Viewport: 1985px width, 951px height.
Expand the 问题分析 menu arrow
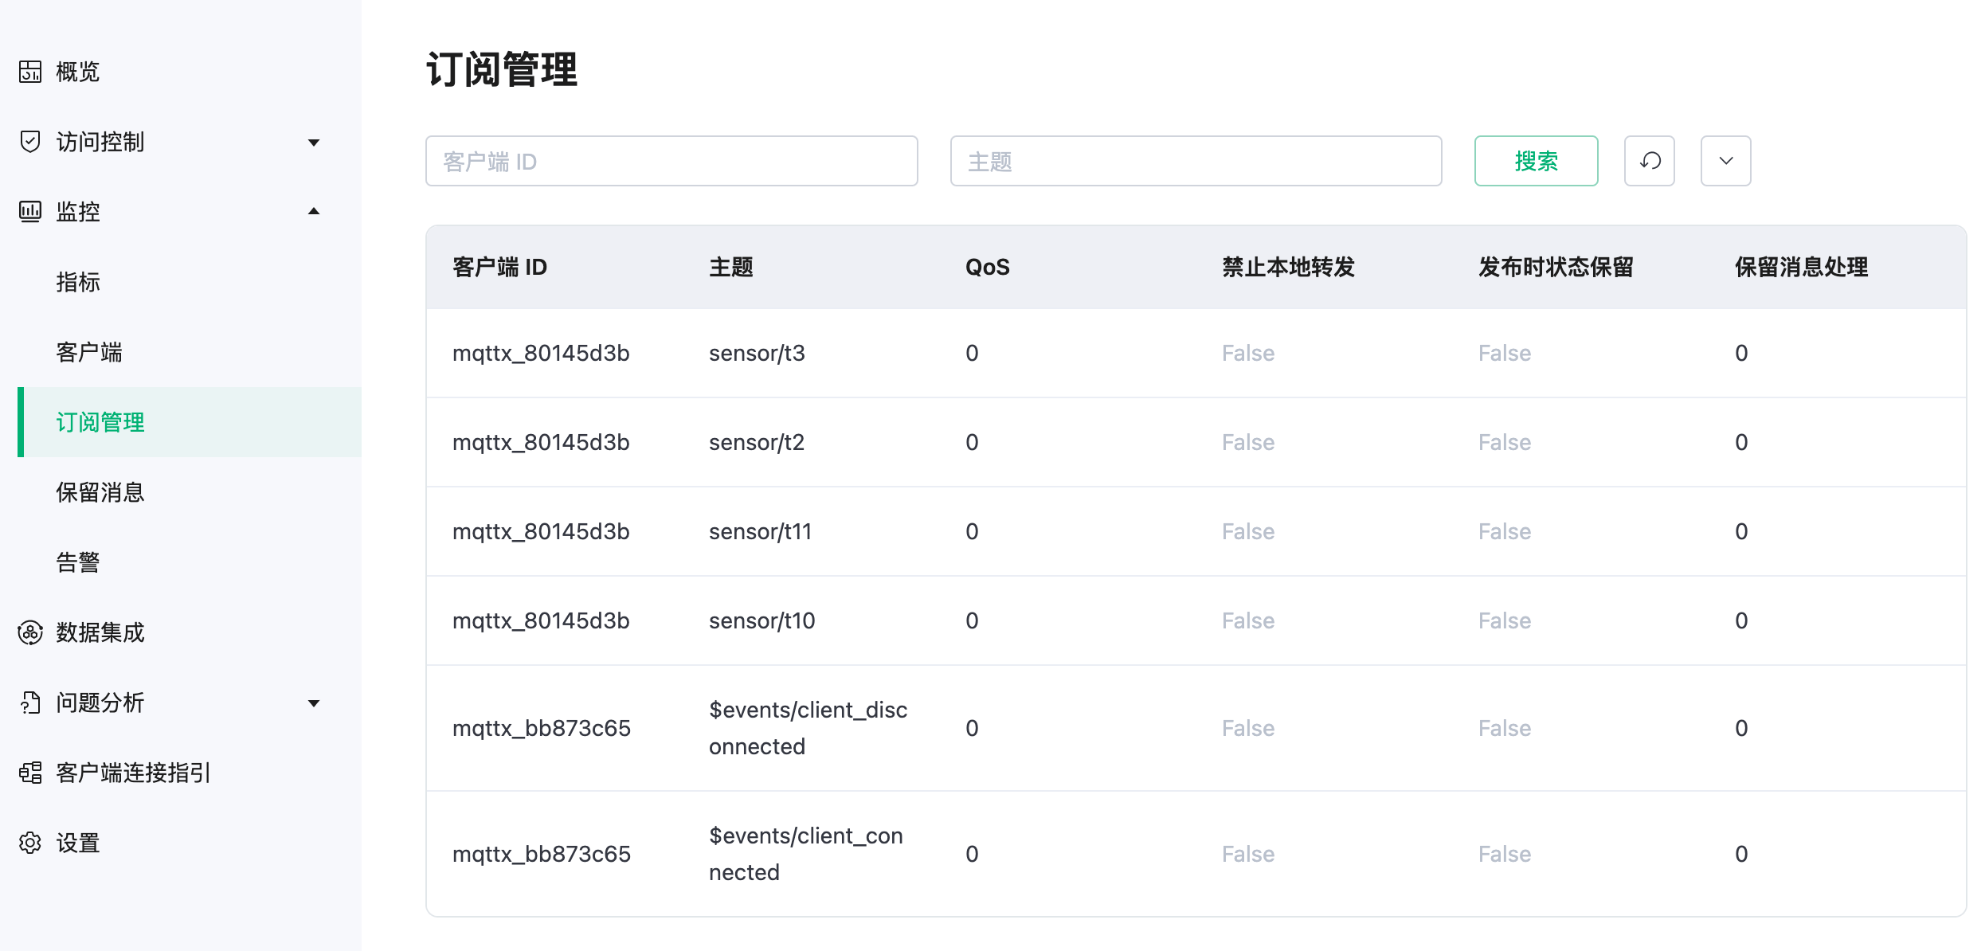coord(314,703)
